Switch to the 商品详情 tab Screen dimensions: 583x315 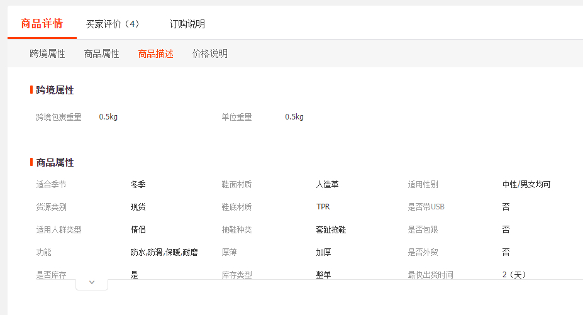[x=42, y=24]
